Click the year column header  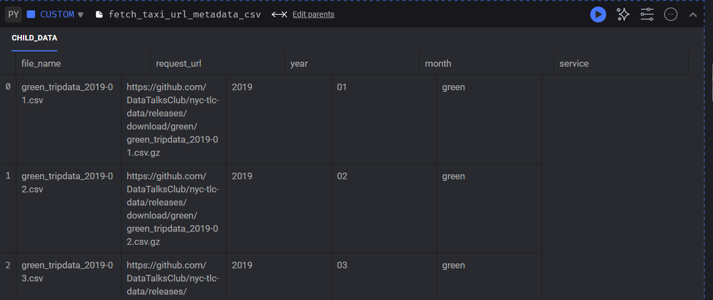tap(352, 63)
